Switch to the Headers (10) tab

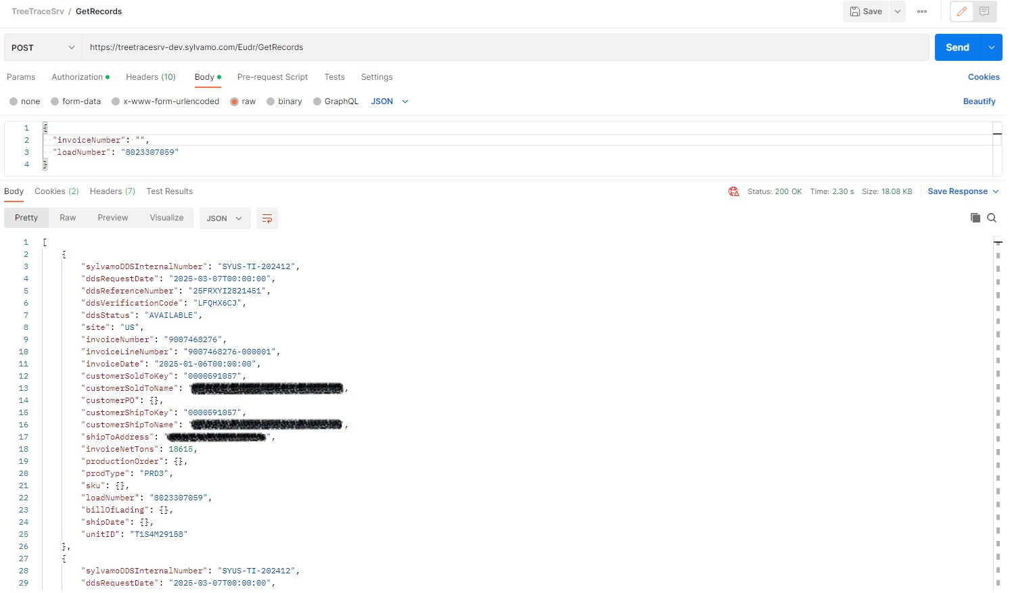[x=150, y=77]
